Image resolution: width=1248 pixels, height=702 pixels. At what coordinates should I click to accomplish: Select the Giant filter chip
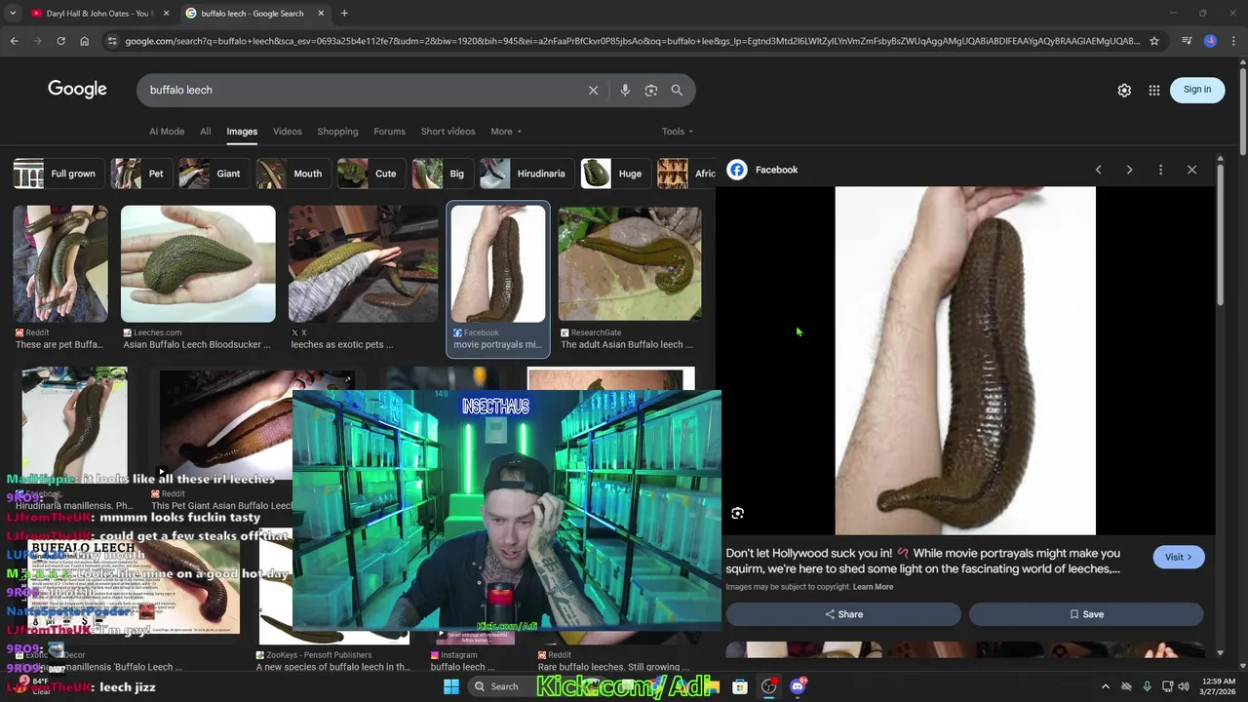[x=213, y=174]
